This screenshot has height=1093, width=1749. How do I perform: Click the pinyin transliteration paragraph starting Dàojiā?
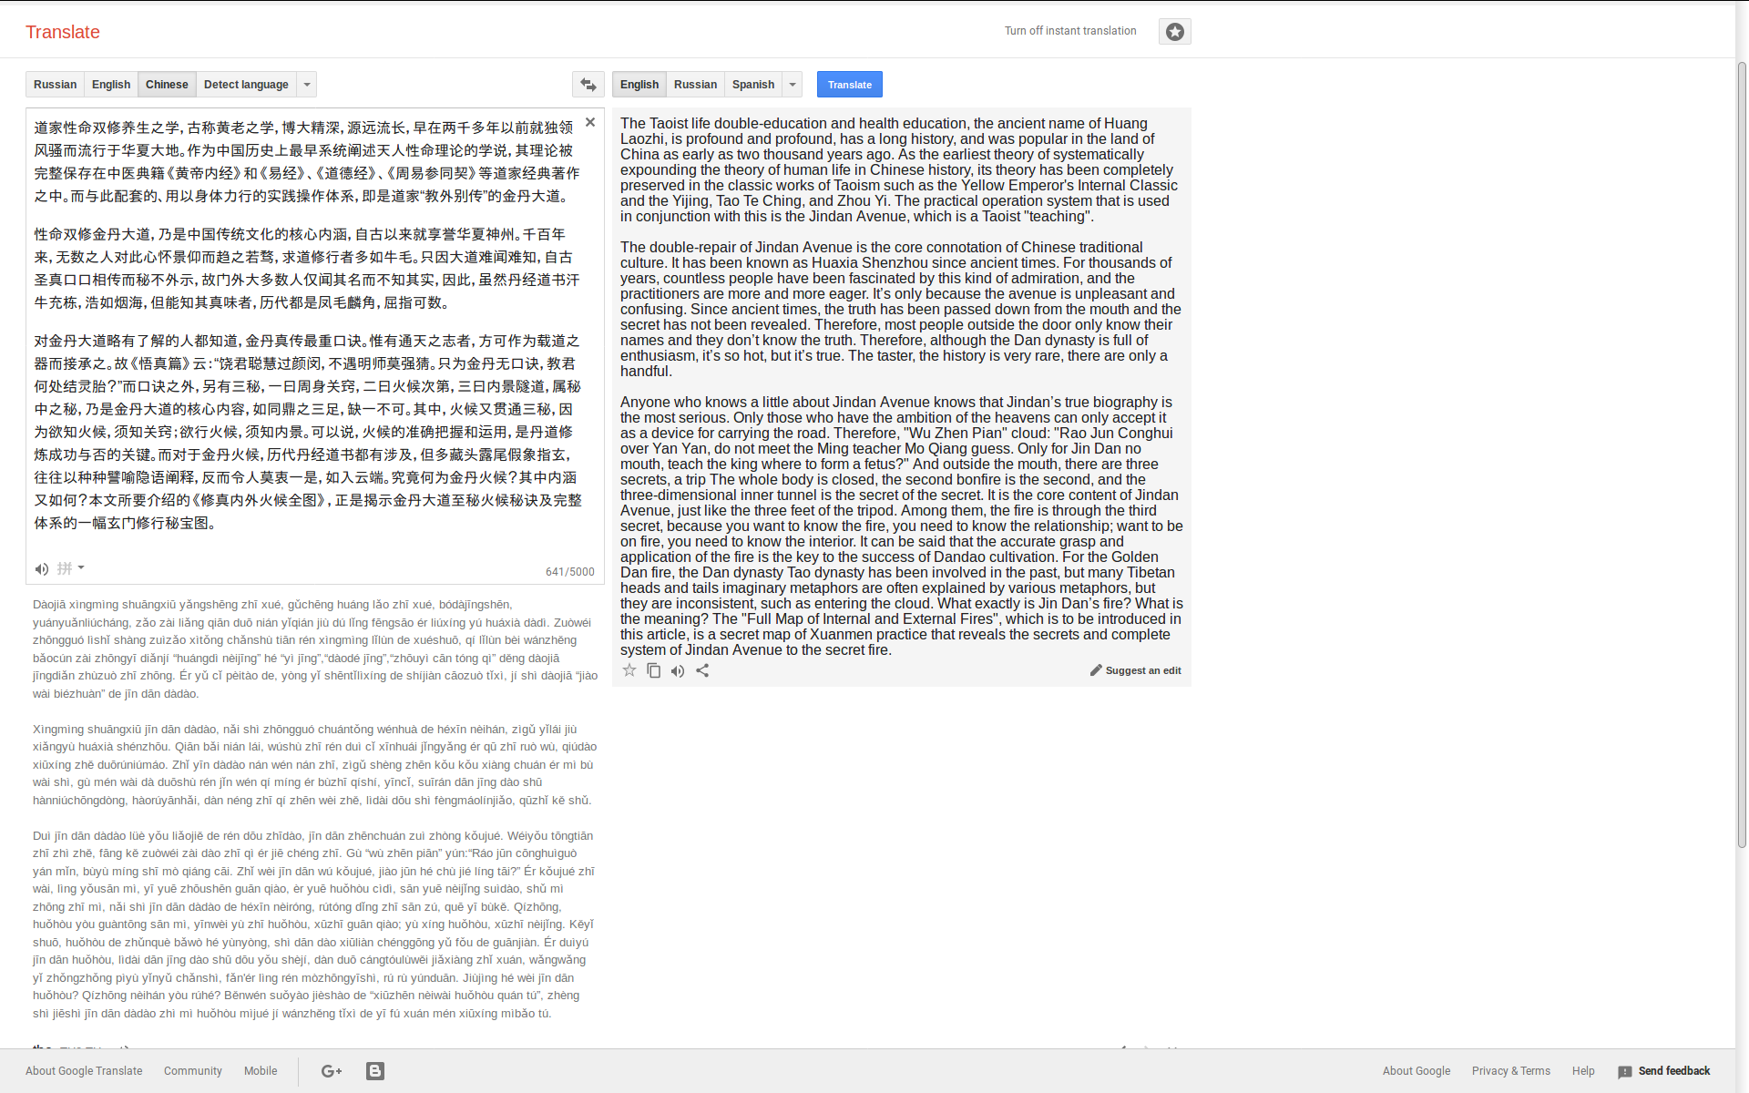315,649
